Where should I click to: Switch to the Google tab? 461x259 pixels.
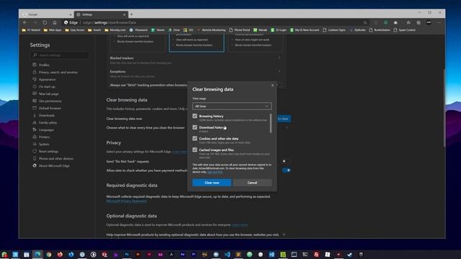pyautogui.click(x=46, y=14)
